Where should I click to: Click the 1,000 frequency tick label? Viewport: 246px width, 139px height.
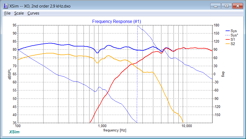pos(102,126)
